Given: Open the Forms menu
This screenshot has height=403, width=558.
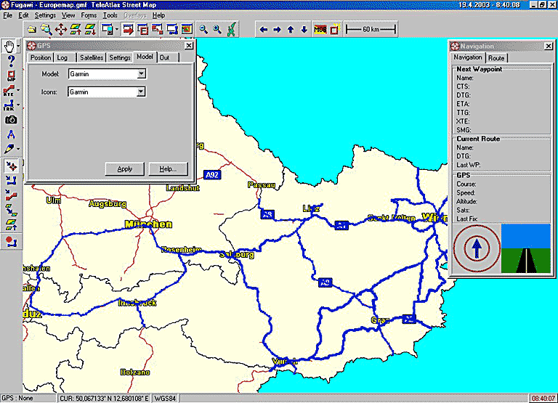Looking at the screenshot, I should pos(89,15).
